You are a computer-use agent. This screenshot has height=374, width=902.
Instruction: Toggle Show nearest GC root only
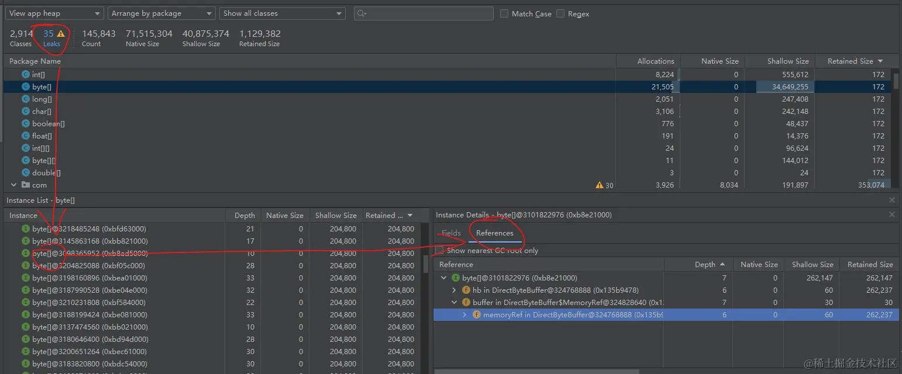point(439,250)
